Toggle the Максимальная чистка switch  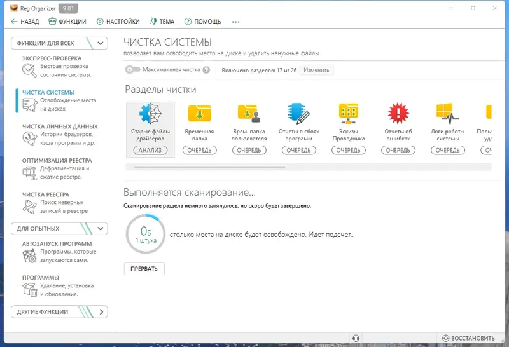132,70
